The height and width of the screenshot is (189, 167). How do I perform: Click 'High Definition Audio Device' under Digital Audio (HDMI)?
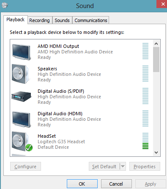(69, 119)
